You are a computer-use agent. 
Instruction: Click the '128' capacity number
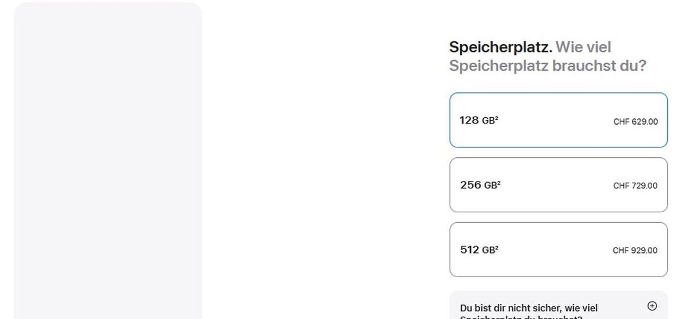pos(469,120)
